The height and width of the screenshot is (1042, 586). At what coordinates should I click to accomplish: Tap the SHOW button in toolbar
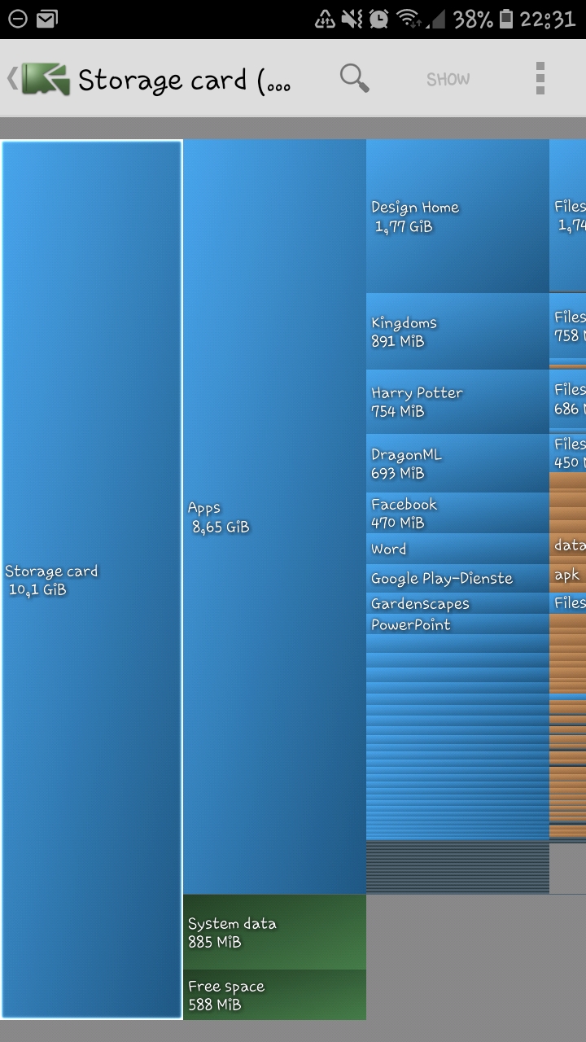pos(448,79)
